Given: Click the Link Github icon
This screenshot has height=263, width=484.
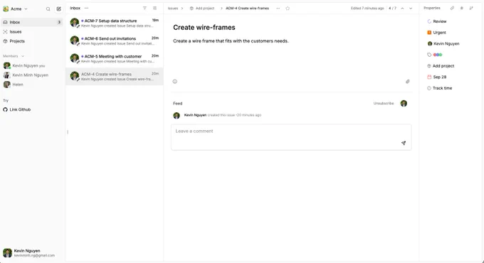Looking at the screenshot, I should pyautogui.click(x=5, y=109).
